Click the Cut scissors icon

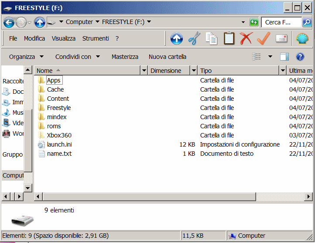194,38
